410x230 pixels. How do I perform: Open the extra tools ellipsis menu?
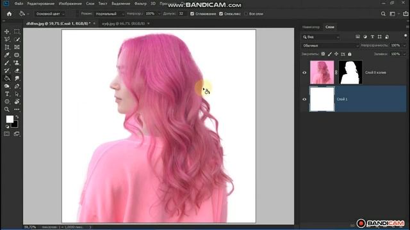[17, 109]
